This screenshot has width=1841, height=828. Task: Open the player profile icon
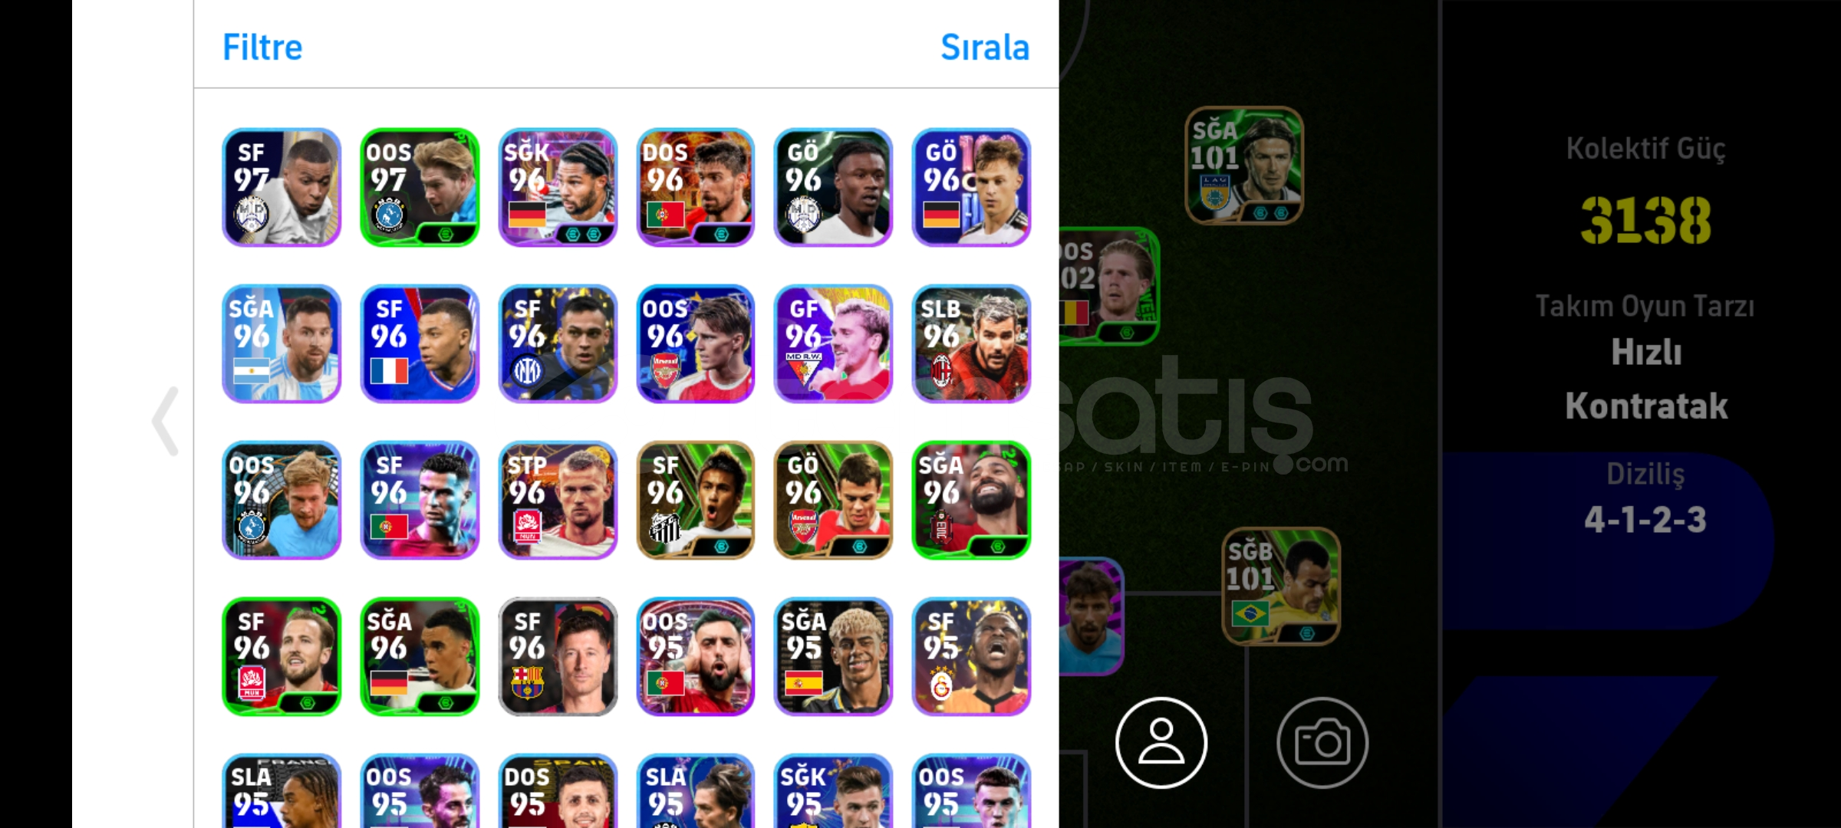pyautogui.click(x=1161, y=742)
